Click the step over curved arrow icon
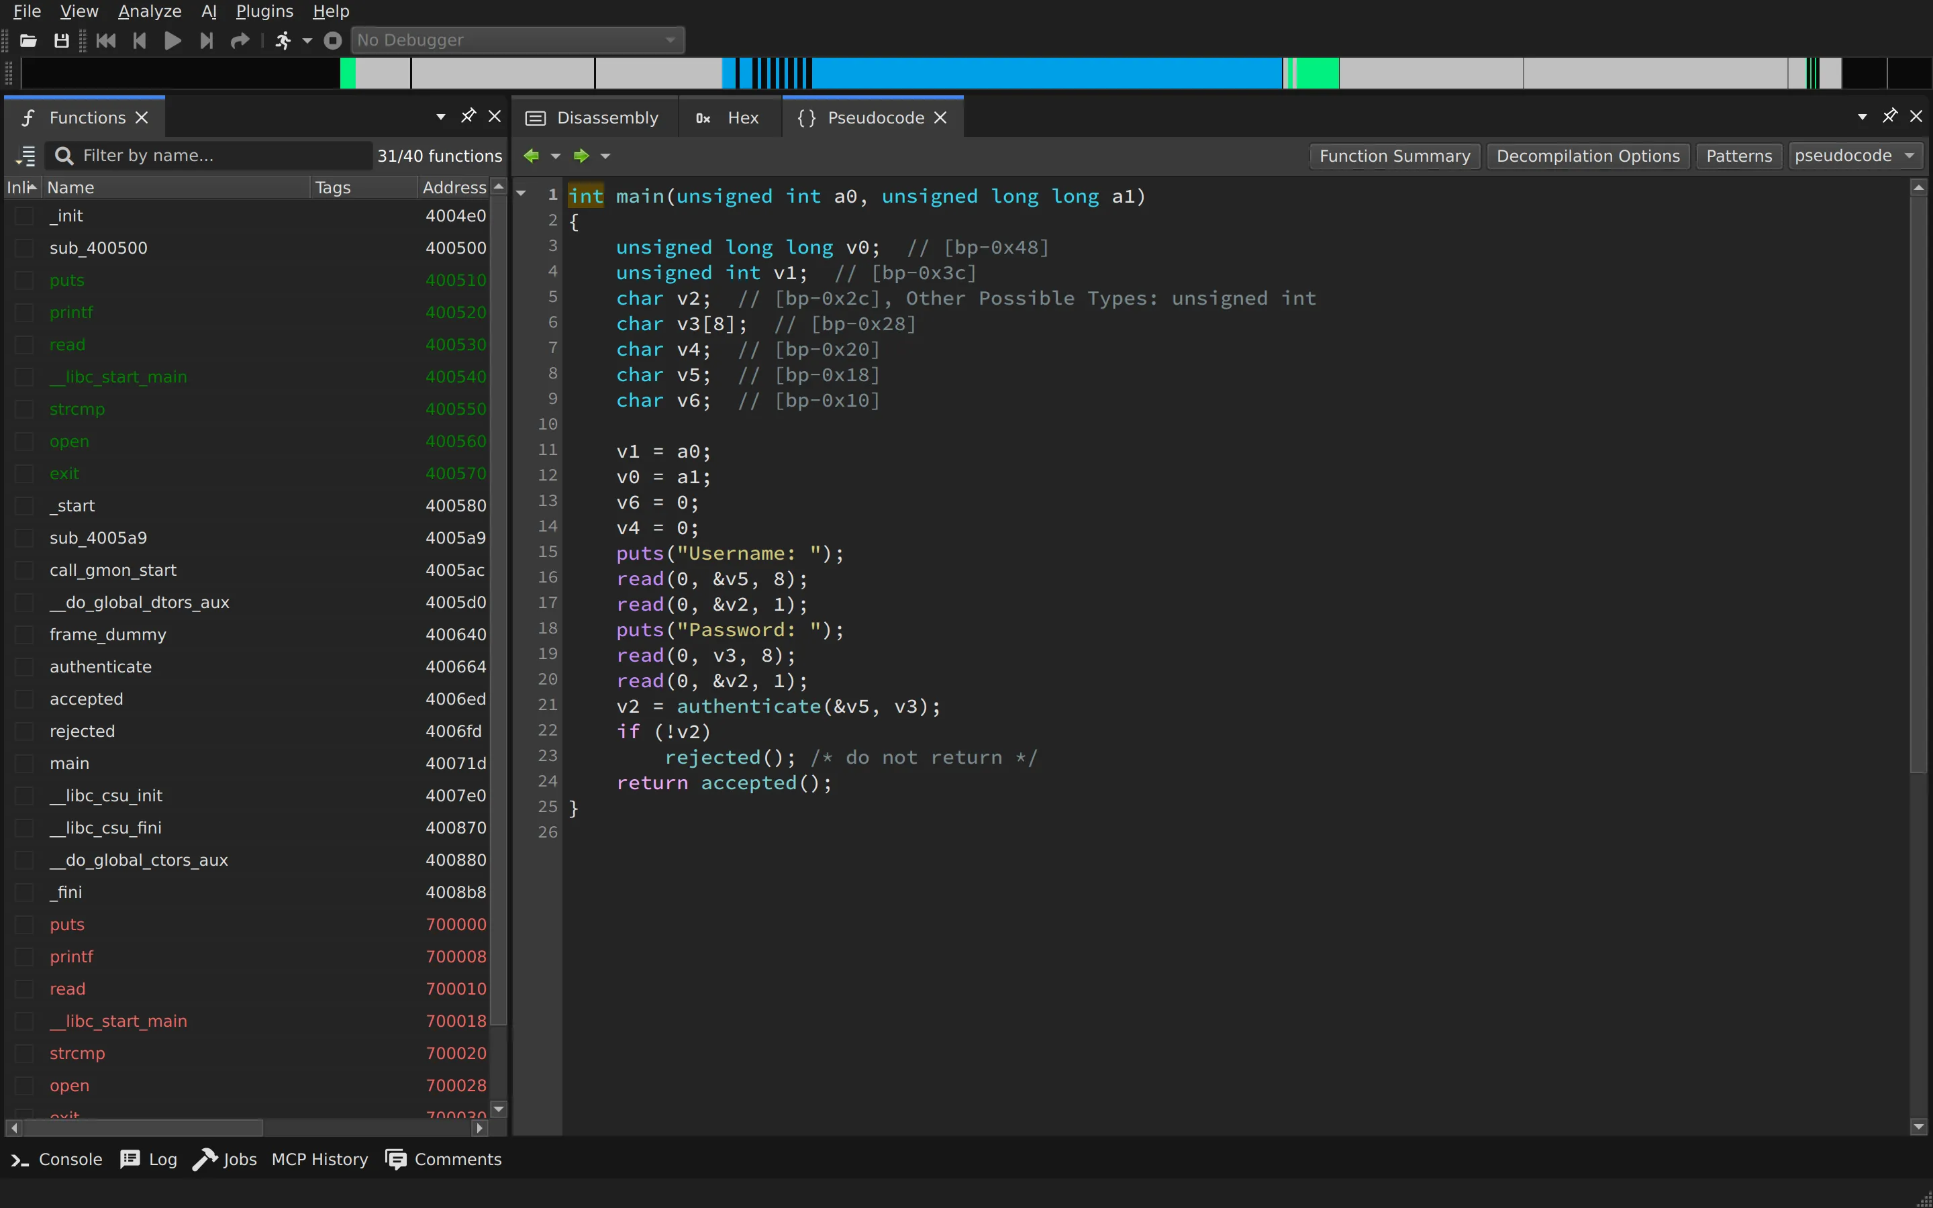 (x=240, y=40)
